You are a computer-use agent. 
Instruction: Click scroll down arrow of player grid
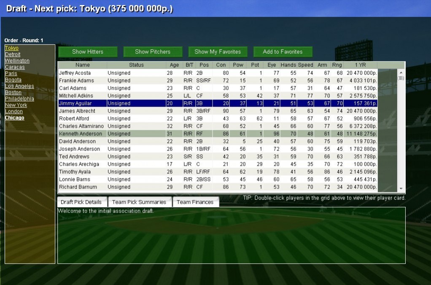point(401,188)
